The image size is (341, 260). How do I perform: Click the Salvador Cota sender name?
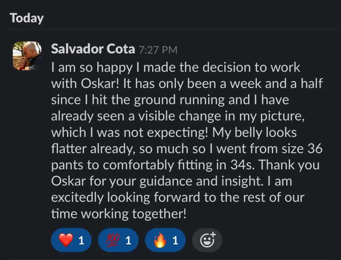click(x=93, y=49)
